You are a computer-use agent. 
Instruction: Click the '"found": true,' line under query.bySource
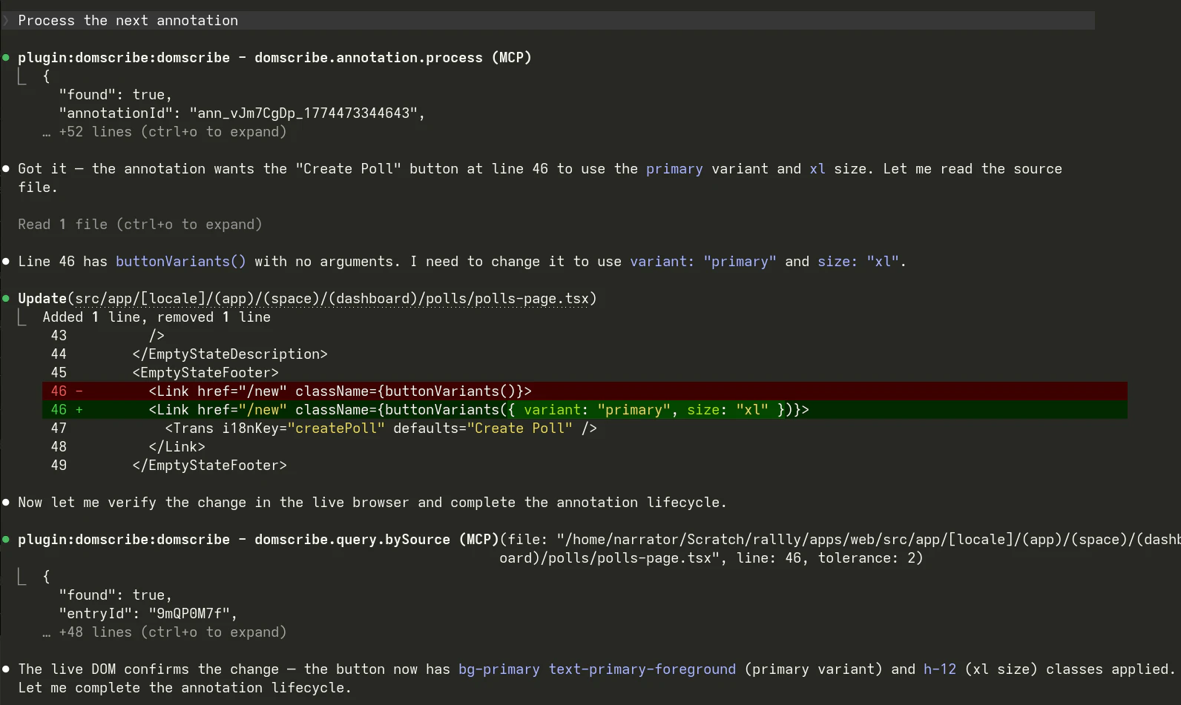116,595
